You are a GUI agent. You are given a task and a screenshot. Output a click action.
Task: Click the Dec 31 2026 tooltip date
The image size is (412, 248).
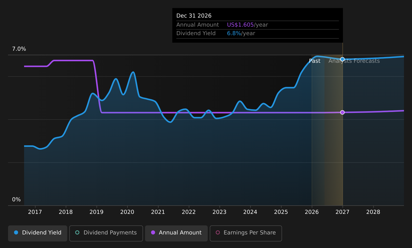click(194, 16)
